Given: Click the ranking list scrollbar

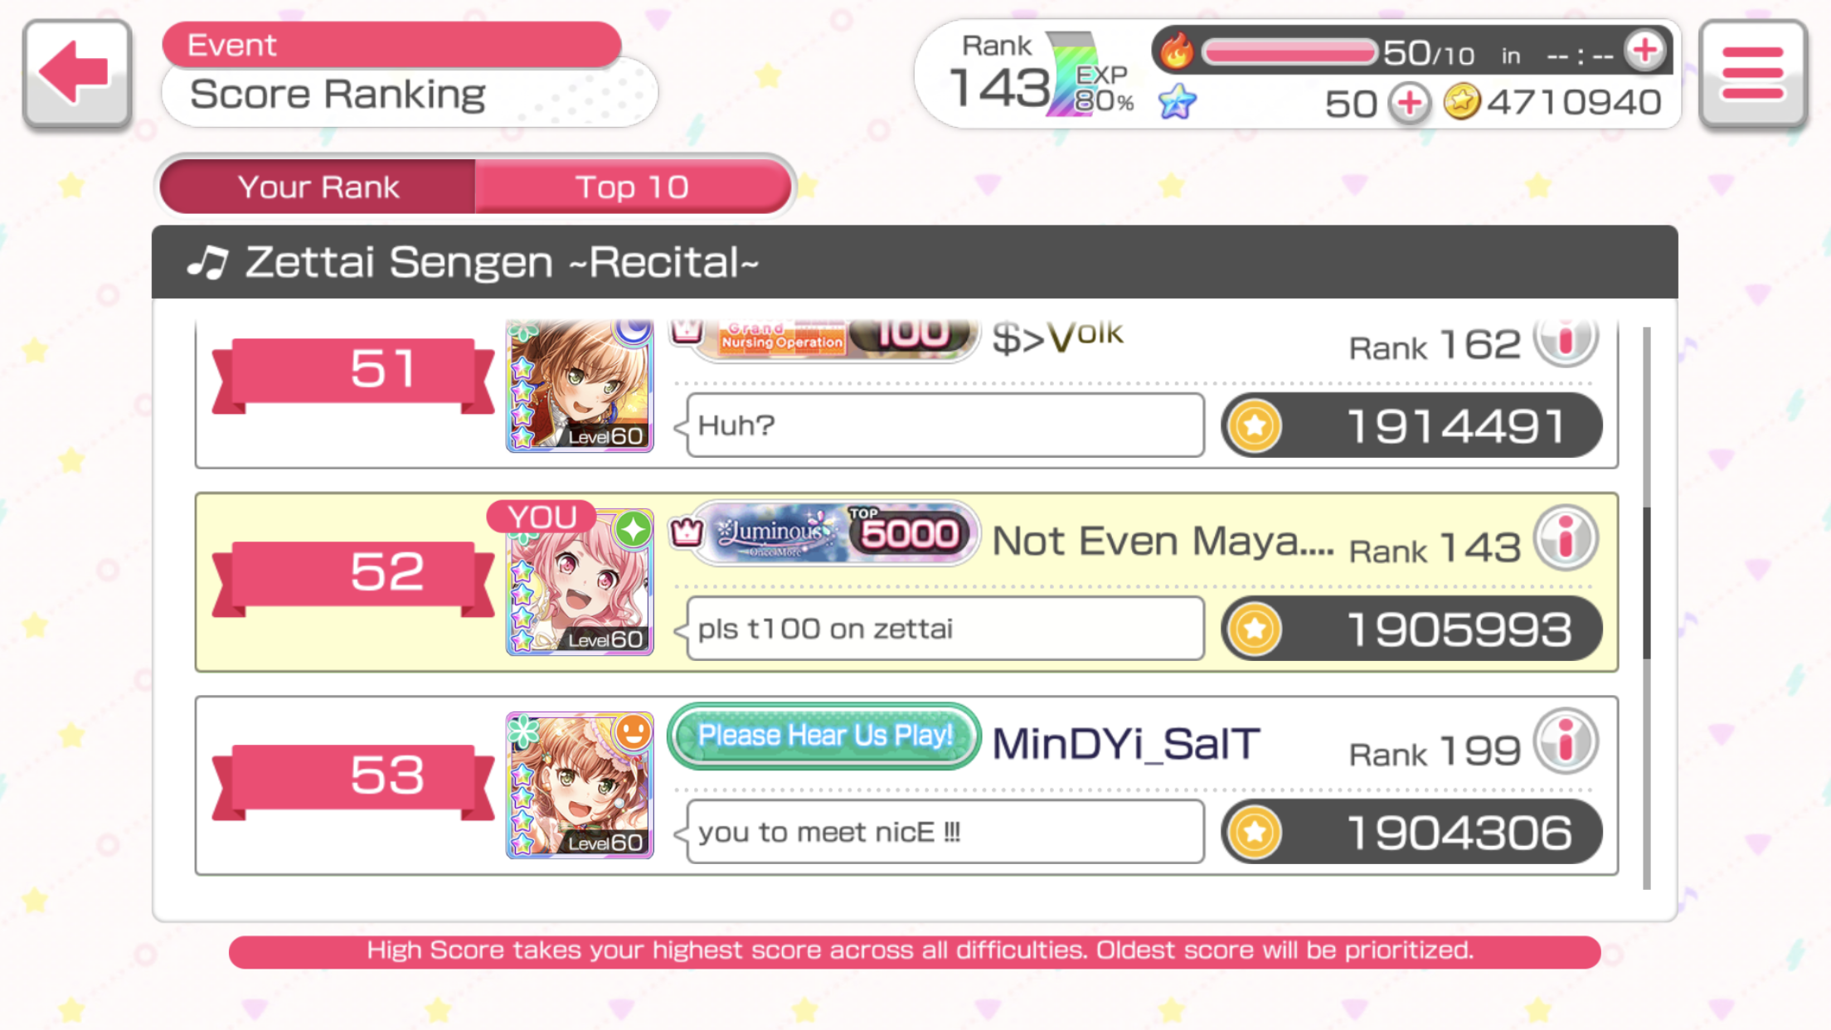Looking at the screenshot, I should click(x=1647, y=608).
